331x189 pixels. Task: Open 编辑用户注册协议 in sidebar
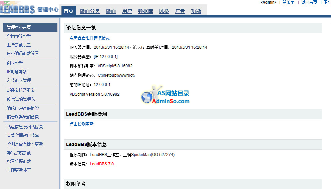(x=23, y=108)
